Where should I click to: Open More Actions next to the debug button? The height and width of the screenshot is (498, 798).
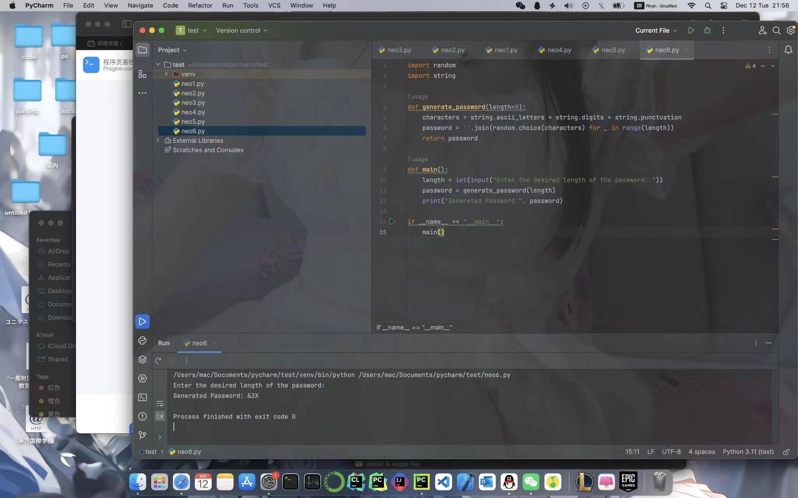[x=723, y=30]
